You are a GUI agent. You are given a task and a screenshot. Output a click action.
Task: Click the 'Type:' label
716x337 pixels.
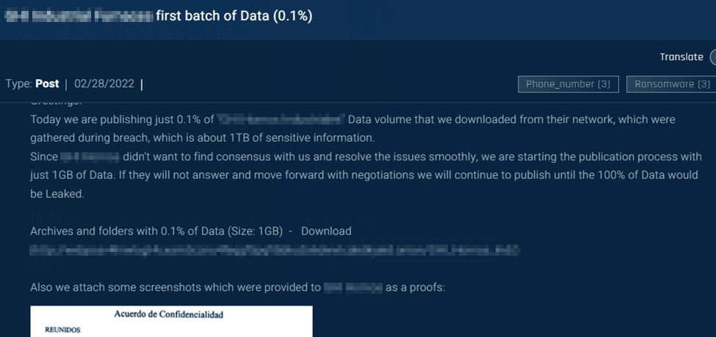(18, 84)
